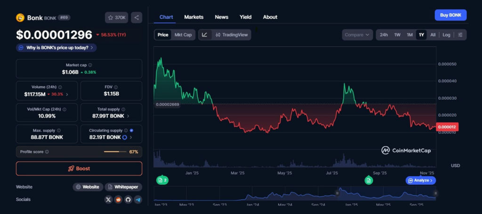The width and height of the screenshot is (482, 214).
Task: Open the News tab
Action: pos(222,17)
